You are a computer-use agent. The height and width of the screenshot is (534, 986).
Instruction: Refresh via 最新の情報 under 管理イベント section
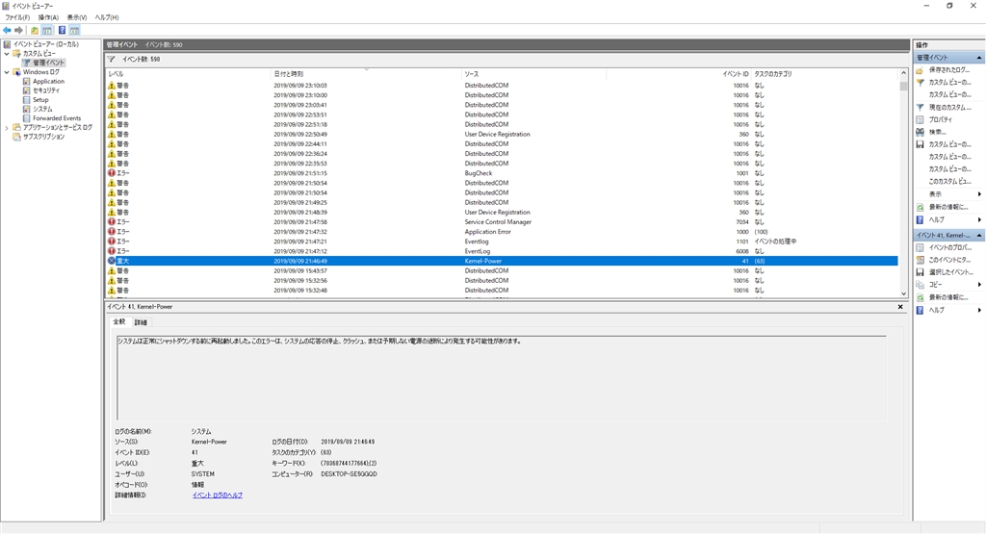[948, 207]
